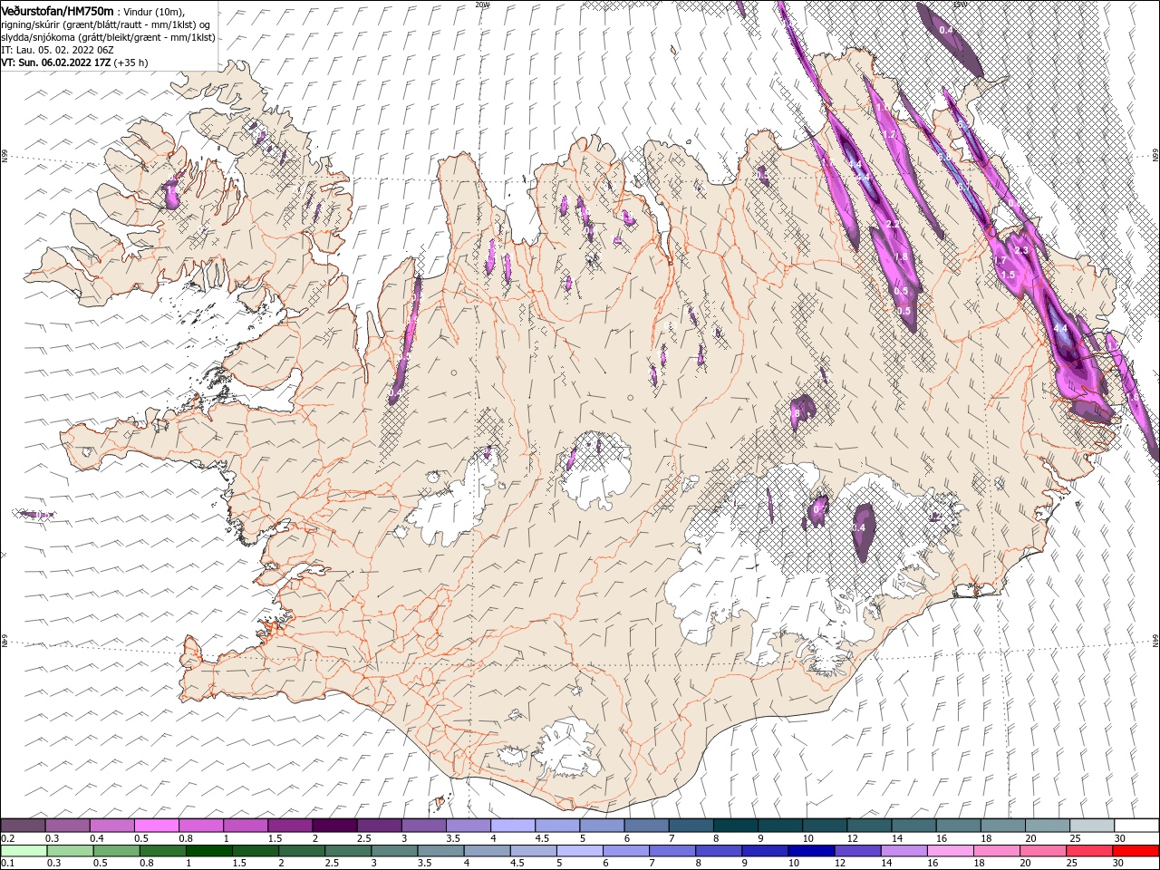
Task: Select the dark green swatch between 1 and 1.5 in the lower legend row
Action: pos(208,851)
